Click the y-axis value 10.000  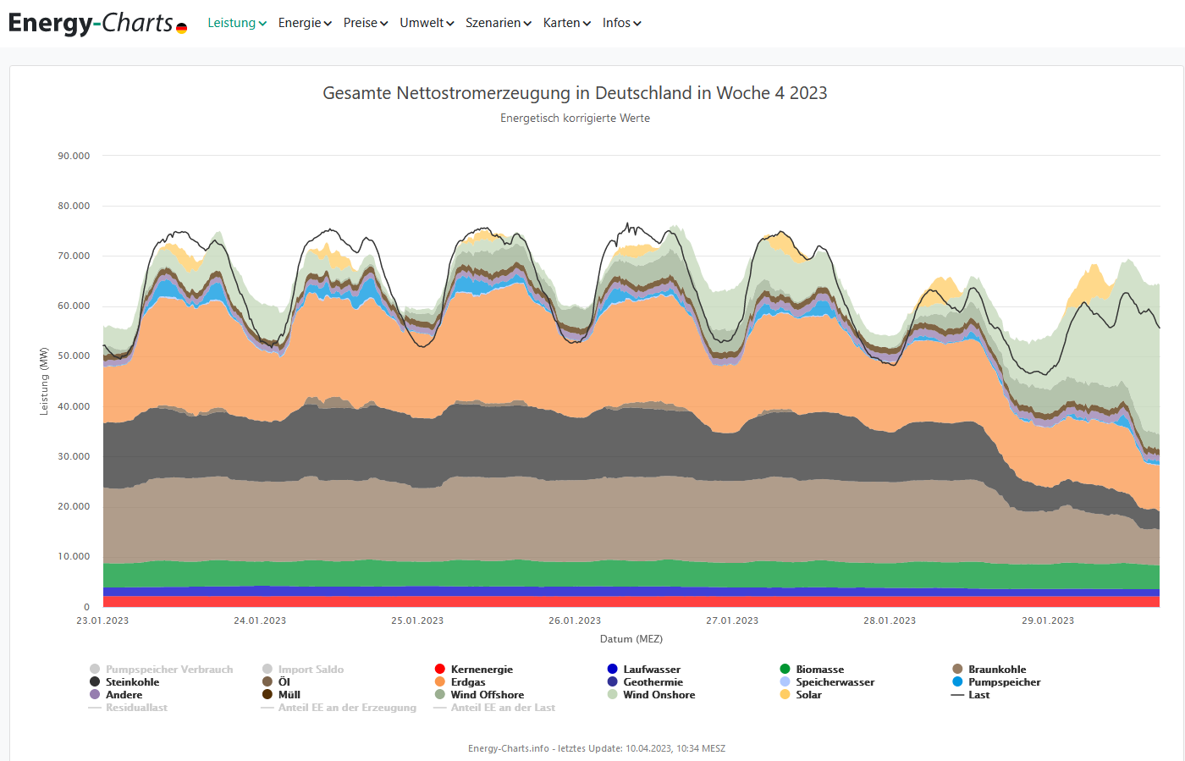click(x=74, y=557)
